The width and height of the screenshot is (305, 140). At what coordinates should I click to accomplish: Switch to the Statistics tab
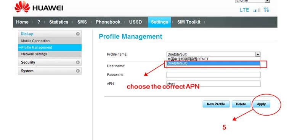[x=59, y=22]
